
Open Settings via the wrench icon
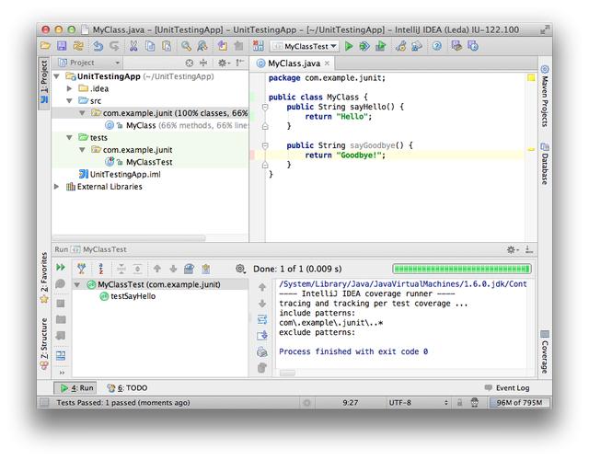click(x=400, y=46)
